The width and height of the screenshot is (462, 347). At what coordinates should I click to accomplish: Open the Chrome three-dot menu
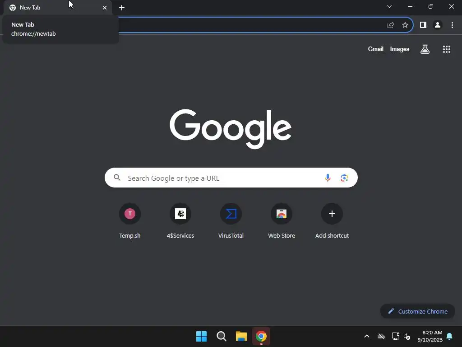coord(452,25)
